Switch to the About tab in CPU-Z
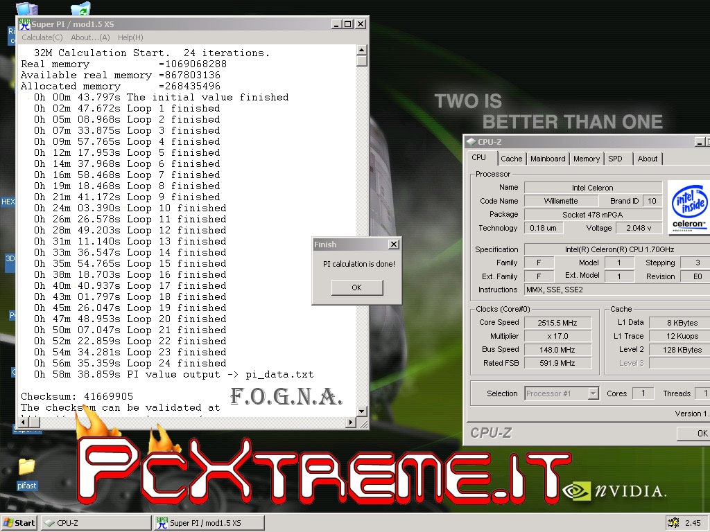 (648, 159)
